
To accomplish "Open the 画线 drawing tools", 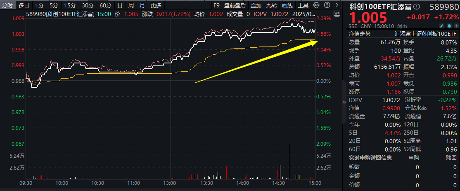I will (x=287, y=5).
